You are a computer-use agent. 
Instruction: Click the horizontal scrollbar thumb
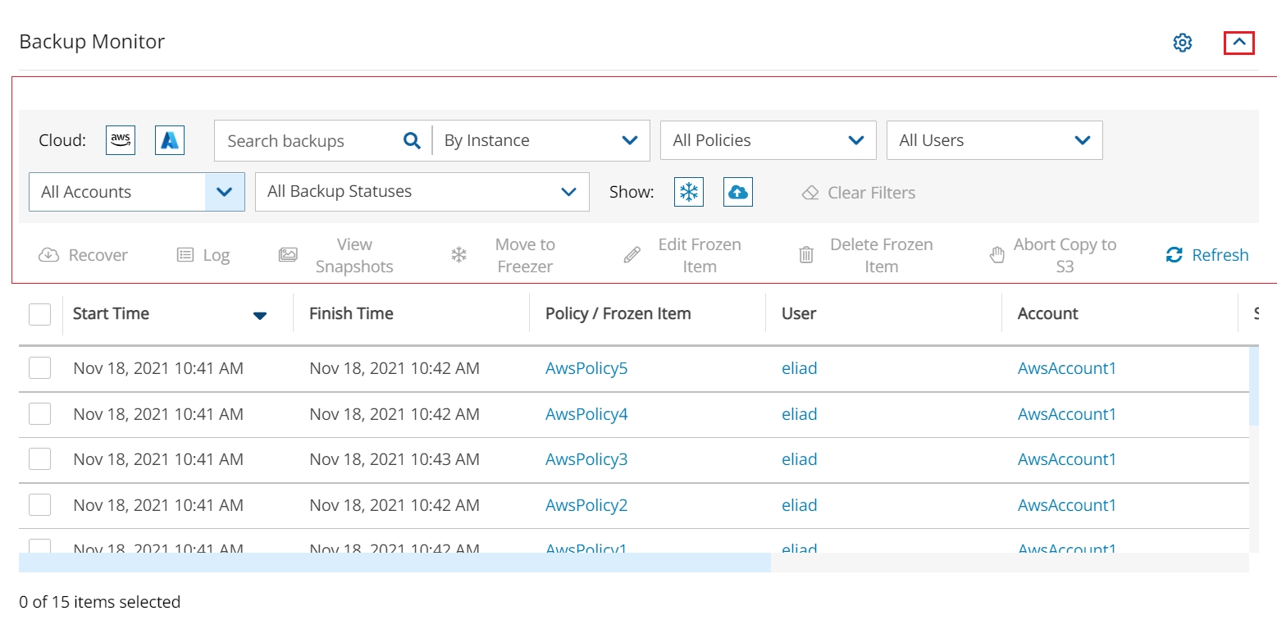coord(395,563)
